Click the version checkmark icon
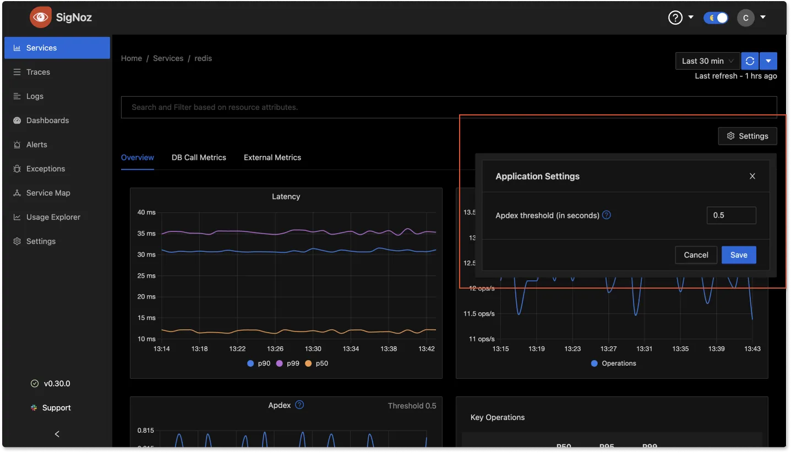The width and height of the screenshot is (791, 453). click(35, 384)
